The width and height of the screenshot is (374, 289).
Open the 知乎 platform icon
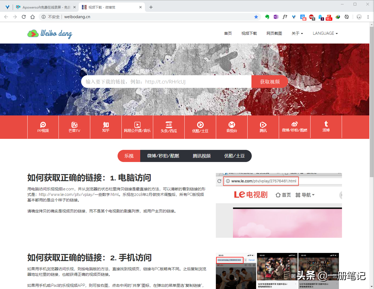(x=106, y=127)
